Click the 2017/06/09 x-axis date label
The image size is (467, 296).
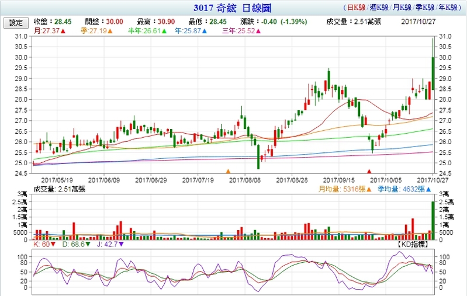(x=104, y=180)
